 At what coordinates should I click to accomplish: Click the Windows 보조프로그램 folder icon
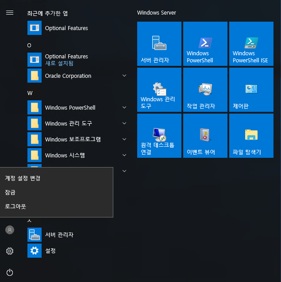click(x=35, y=139)
